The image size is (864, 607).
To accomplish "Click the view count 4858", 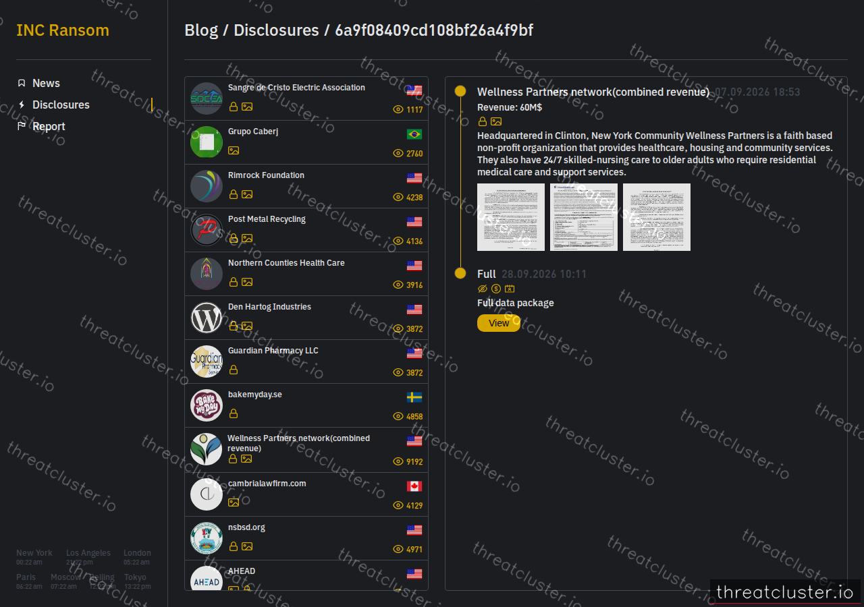I will [414, 417].
